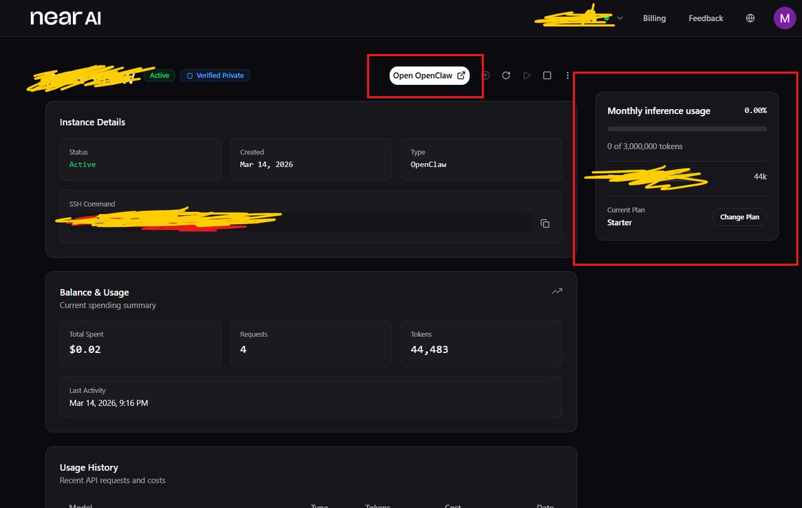Viewport: 802px width, 508px height.
Task: Click the Tokens value 44,483
Action: 429,349
